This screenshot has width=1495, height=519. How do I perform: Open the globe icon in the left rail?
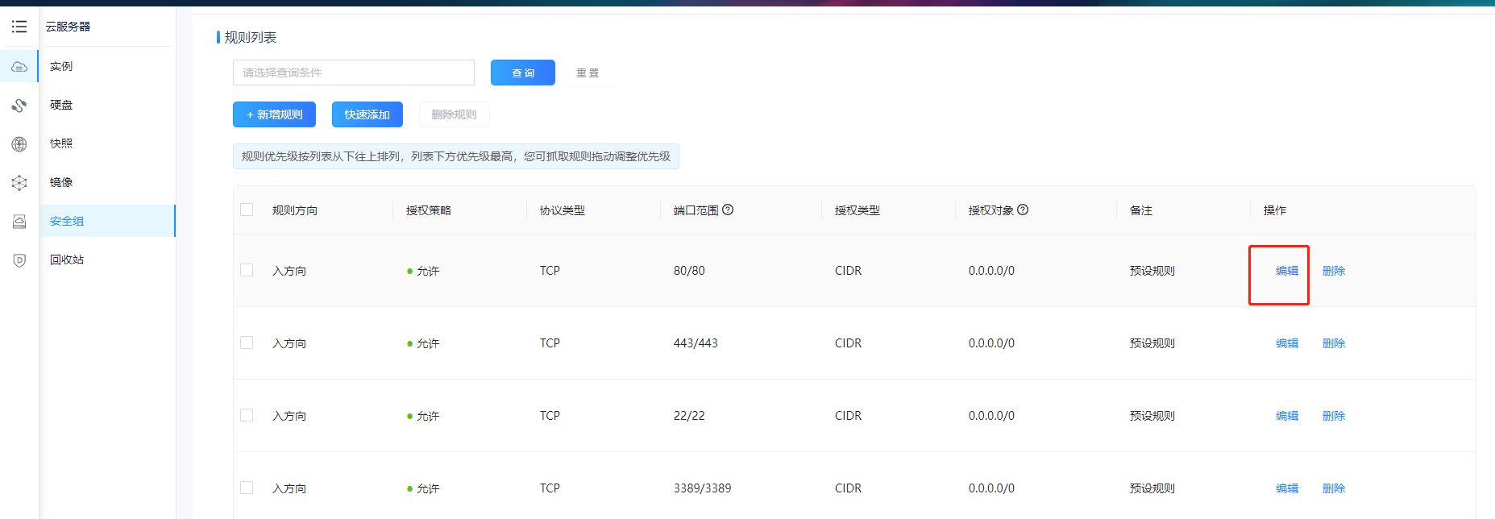[x=19, y=143]
